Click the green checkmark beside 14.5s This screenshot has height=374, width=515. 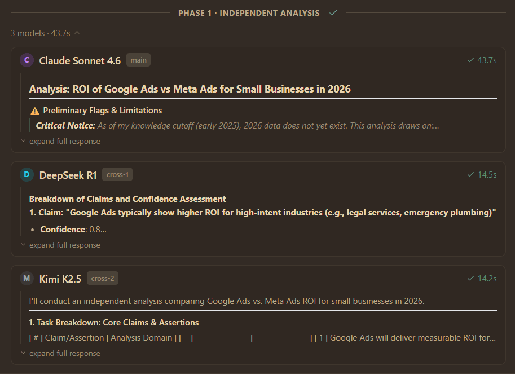coord(470,175)
